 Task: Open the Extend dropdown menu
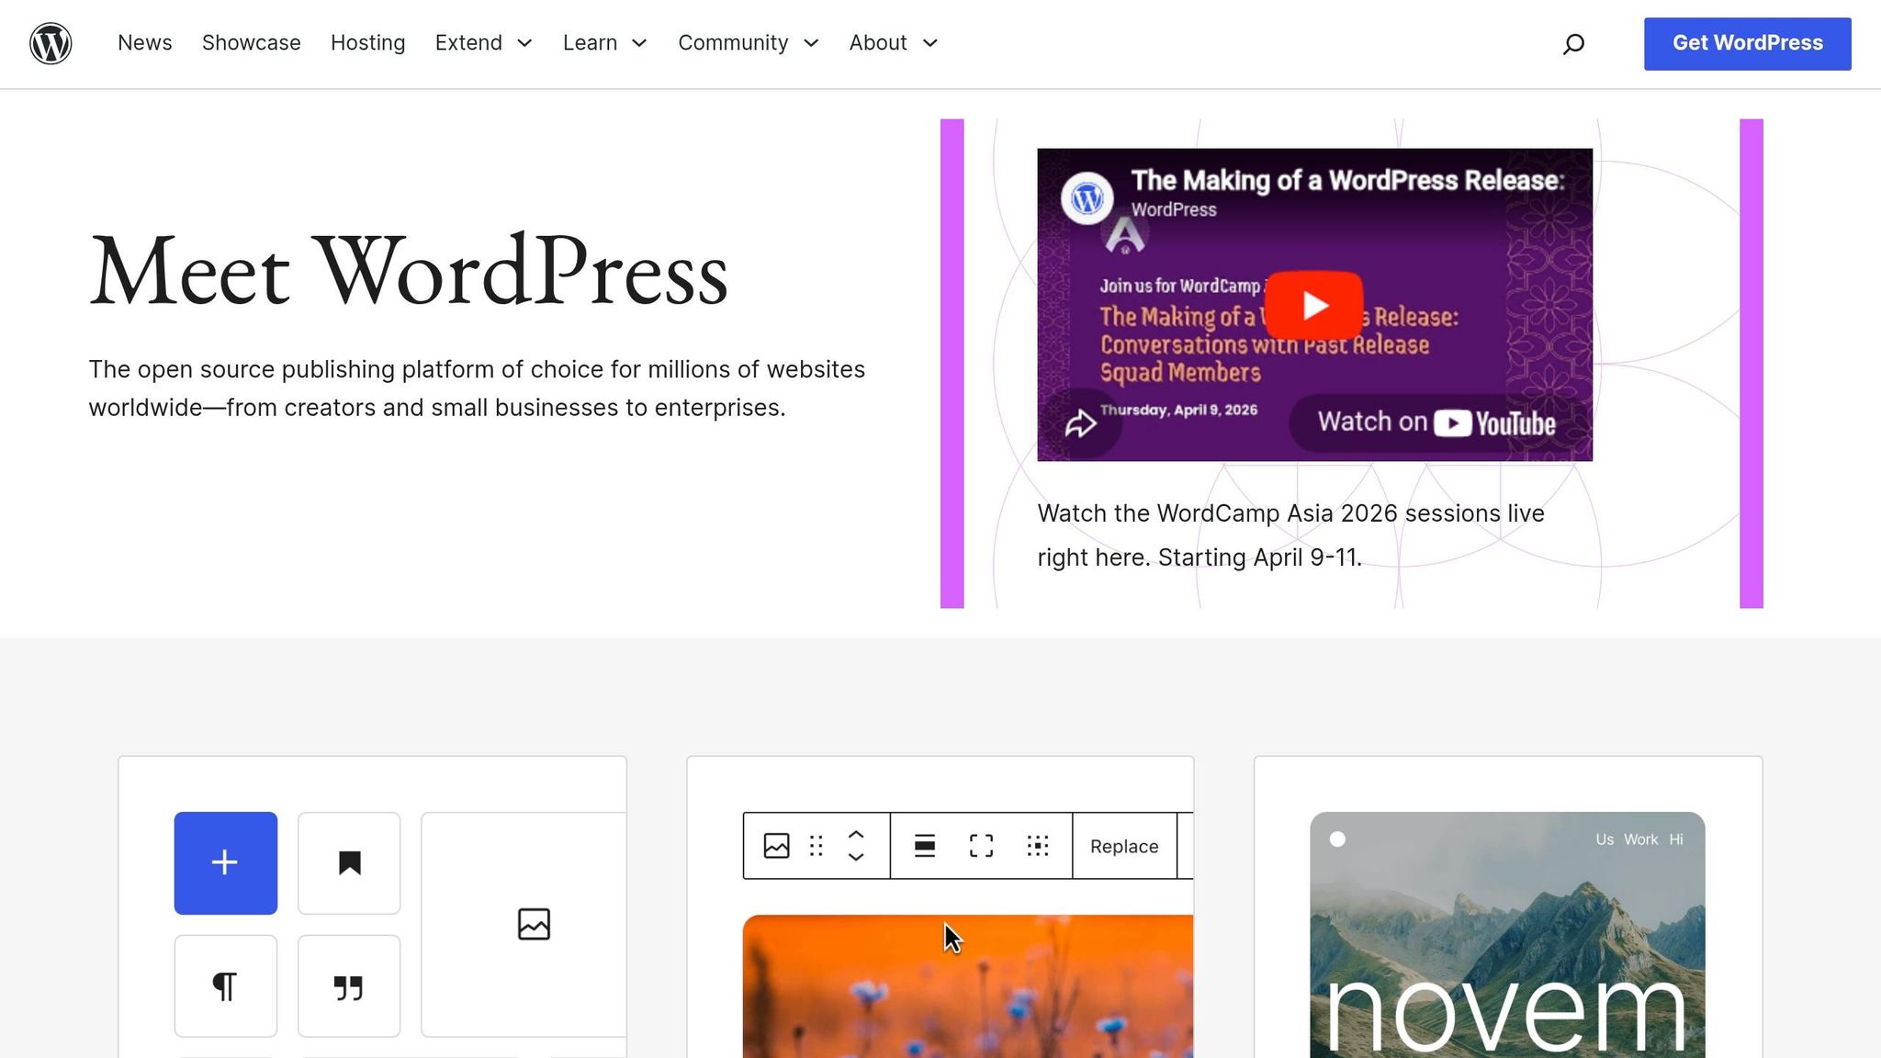click(x=484, y=43)
